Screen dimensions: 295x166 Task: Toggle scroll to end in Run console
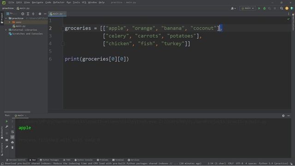click(x=12, y=137)
